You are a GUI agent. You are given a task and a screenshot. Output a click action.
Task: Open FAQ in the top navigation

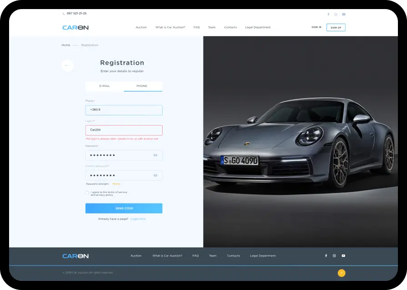pyautogui.click(x=197, y=28)
